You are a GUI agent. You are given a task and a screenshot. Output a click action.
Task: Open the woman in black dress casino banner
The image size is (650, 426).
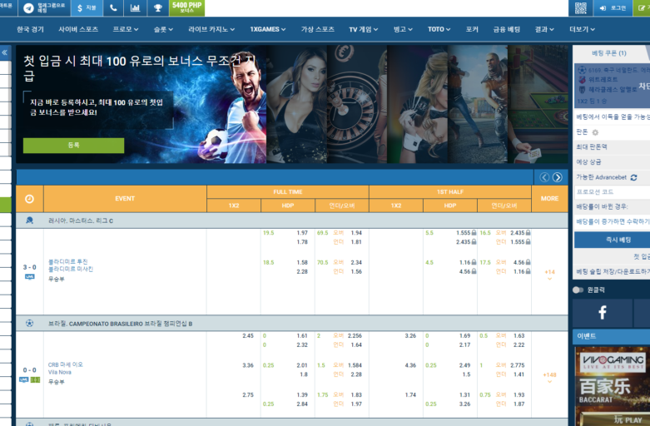(296, 104)
